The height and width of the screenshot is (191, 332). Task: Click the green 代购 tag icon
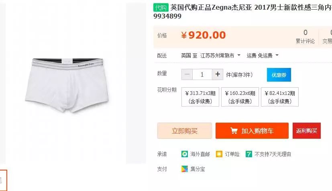click(x=161, y=8)
